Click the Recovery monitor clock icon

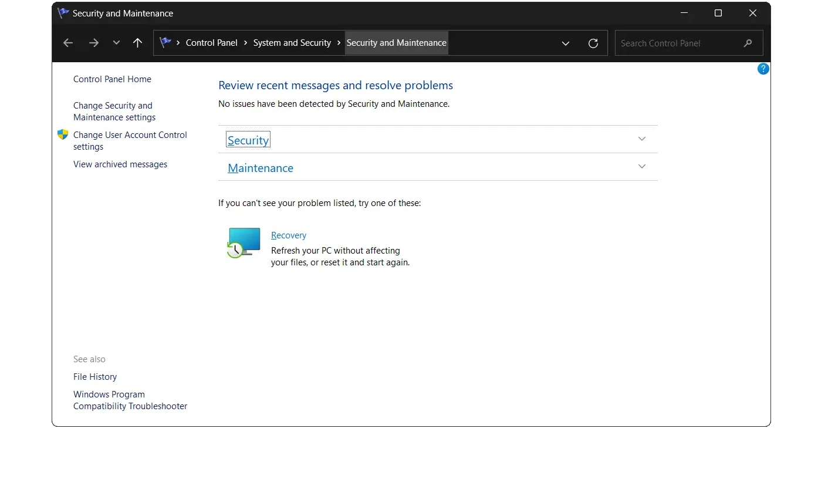244,242
